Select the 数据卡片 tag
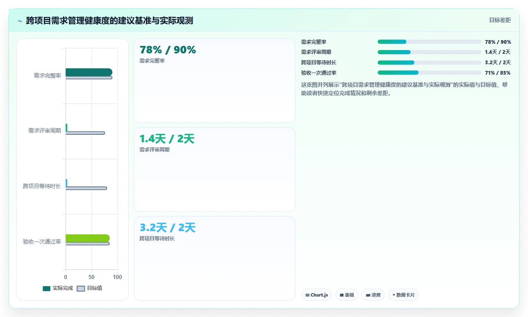Screen dimensions: 528x317 [x=404, y=295]
